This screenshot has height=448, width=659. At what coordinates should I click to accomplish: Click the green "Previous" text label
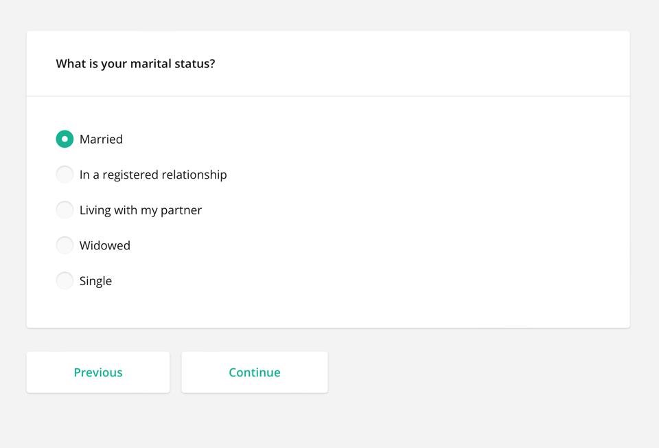(98, 372)
